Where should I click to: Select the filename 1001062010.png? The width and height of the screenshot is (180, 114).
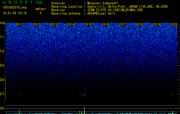pyautogui.click(x=15, y=8)
